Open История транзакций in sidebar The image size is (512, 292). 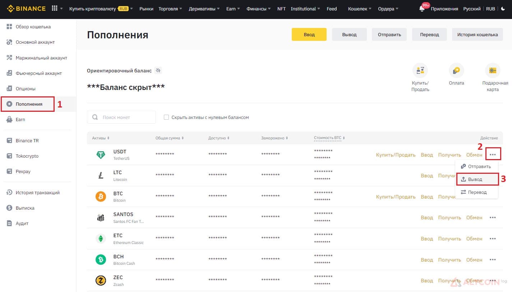pyautogui.click(x=38, y=192)
